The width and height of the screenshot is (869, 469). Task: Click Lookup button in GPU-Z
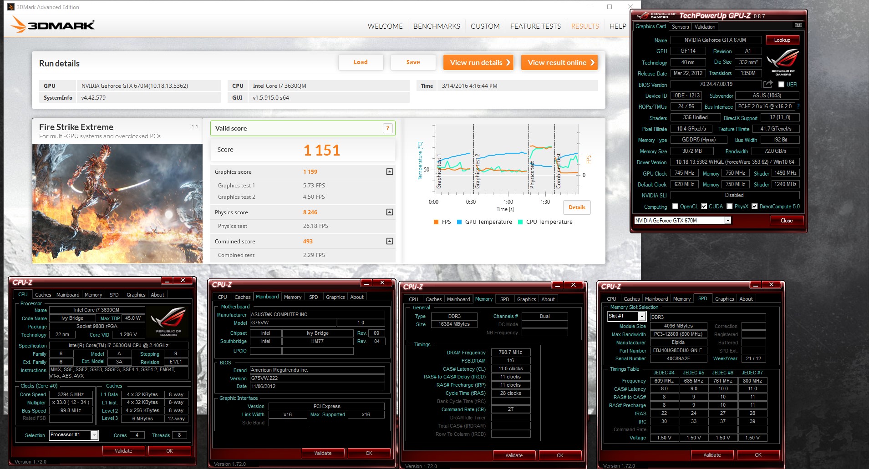782,40
